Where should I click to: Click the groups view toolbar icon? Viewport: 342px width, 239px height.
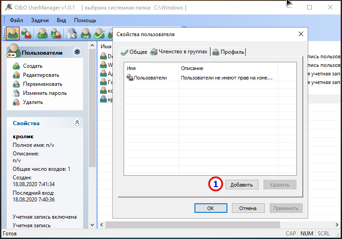(x=26, y=33)
